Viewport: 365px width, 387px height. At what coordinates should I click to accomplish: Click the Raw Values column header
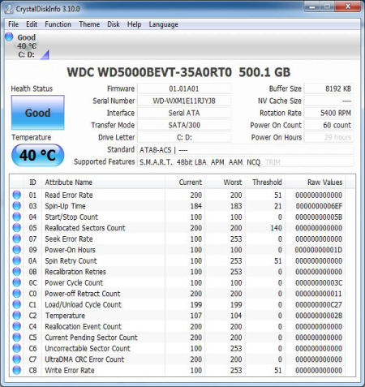tap(316, 183)
